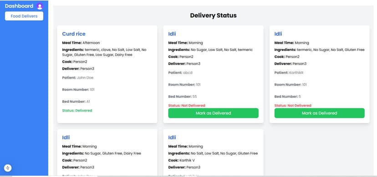Click the Meal Time: Afternoon text

(x=81, y=43)
